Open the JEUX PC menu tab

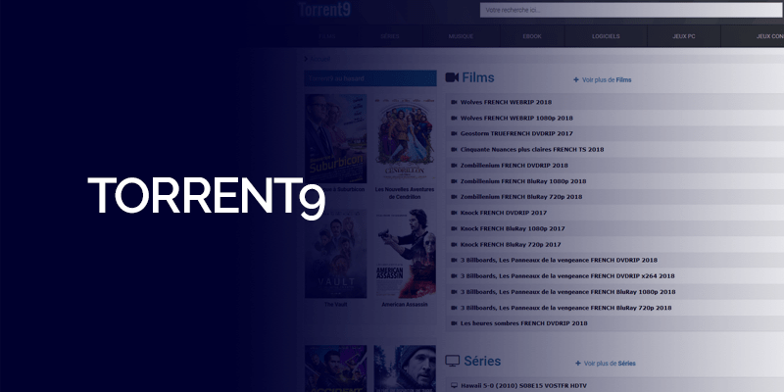pos(683,36)
